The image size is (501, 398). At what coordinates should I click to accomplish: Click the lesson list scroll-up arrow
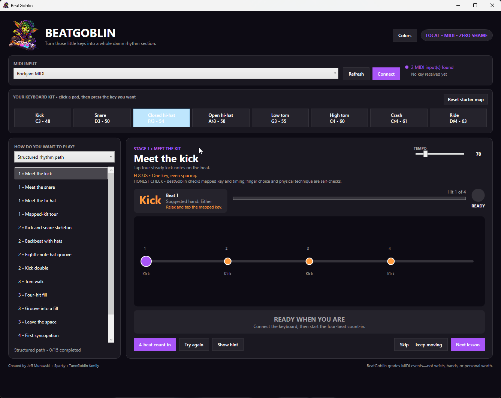click(x=111, y=170)
